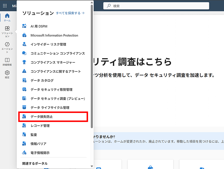Click the Home icon in sidebar

7,16
